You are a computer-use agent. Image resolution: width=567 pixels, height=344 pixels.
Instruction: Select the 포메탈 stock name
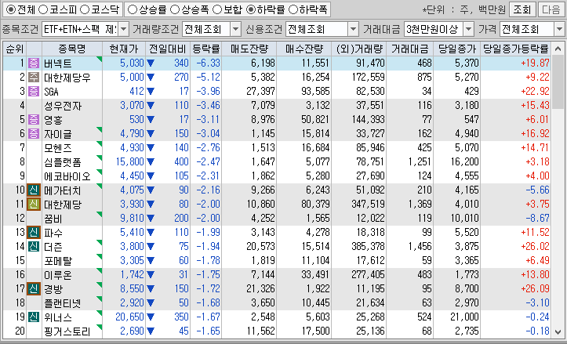(58, 261)
